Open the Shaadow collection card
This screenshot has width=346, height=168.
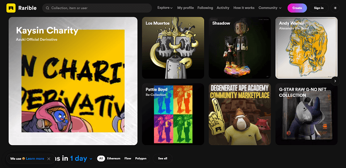click(240, 48)
